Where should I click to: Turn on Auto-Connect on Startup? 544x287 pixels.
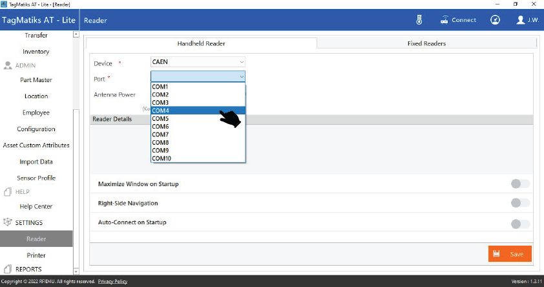[519, 224]
